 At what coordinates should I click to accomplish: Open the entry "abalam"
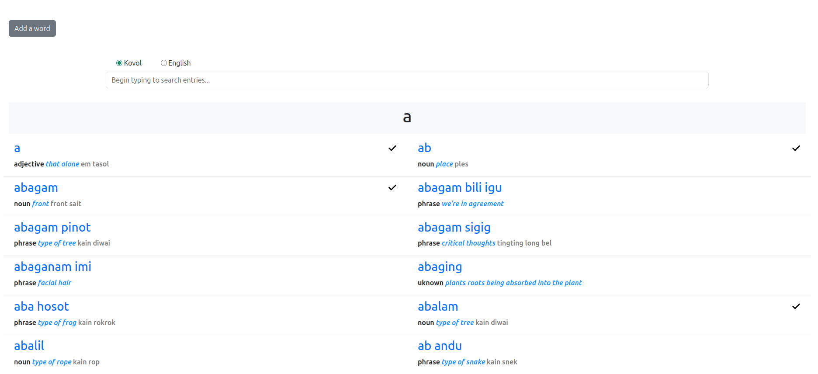[x=438, y=306]
